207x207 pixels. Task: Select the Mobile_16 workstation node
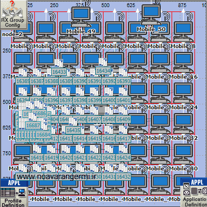coord(183,62)
